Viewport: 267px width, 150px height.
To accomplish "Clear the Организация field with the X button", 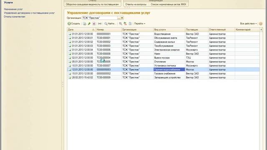I will [x=122, y=18].
